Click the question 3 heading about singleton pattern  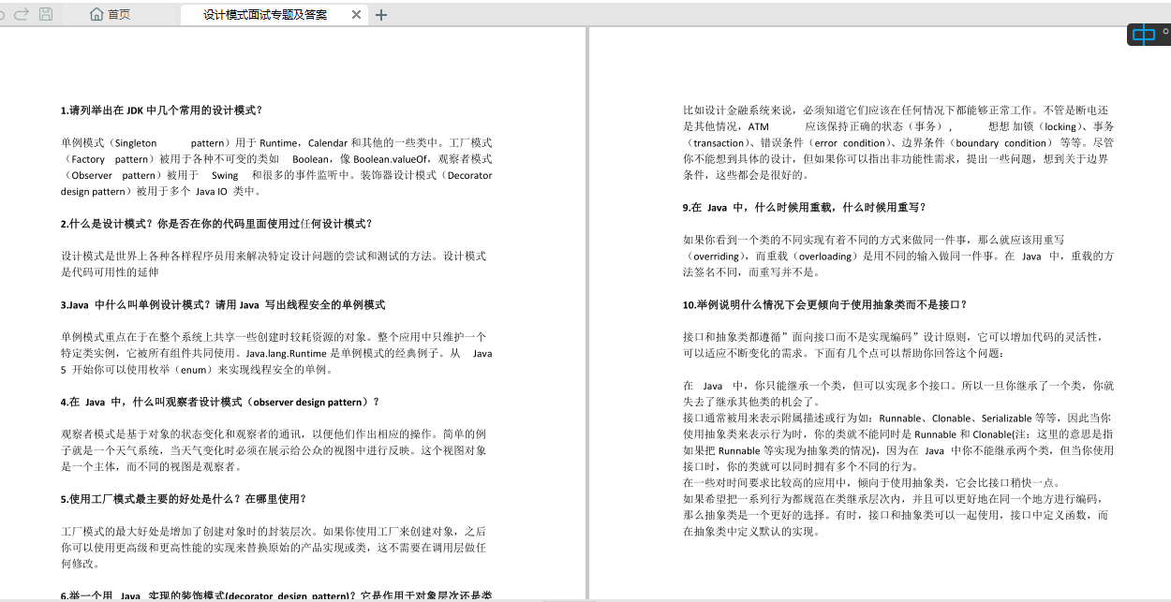point(222,304)
